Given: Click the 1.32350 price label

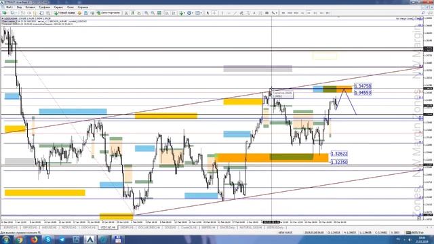Looking at the screenshot, I should [x=339, y=162].
